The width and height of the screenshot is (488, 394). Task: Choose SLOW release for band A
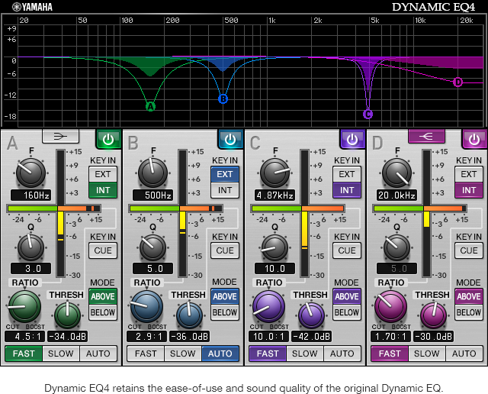pyautogui.click(x=61, y=354)
